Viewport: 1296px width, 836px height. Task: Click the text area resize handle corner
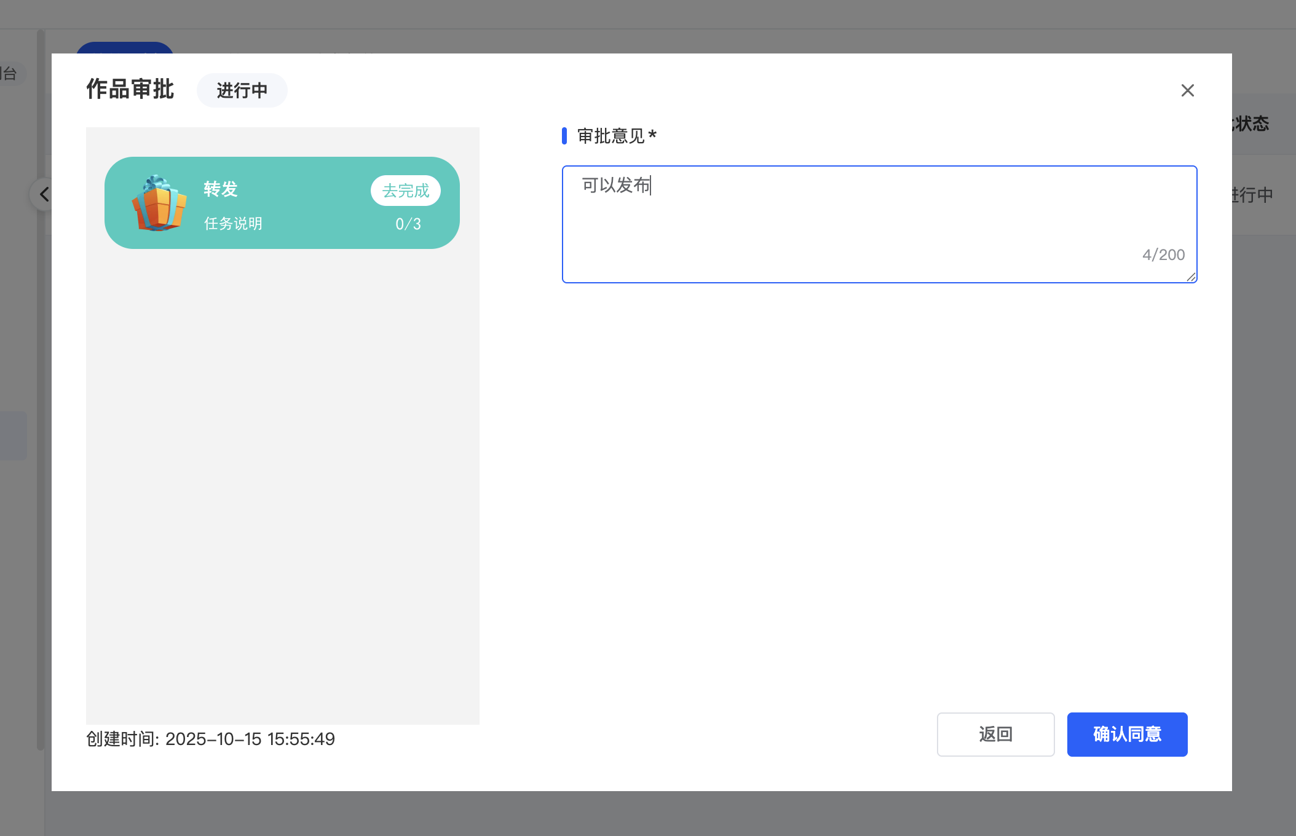pos(1191,277)
